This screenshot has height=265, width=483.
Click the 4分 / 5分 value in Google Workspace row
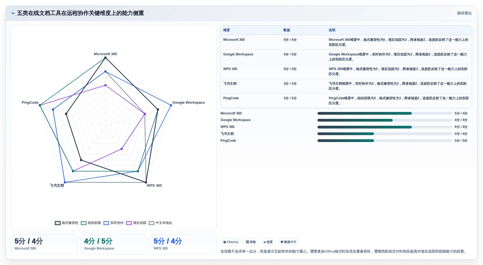pyautogui.click(x=290, y=54)
